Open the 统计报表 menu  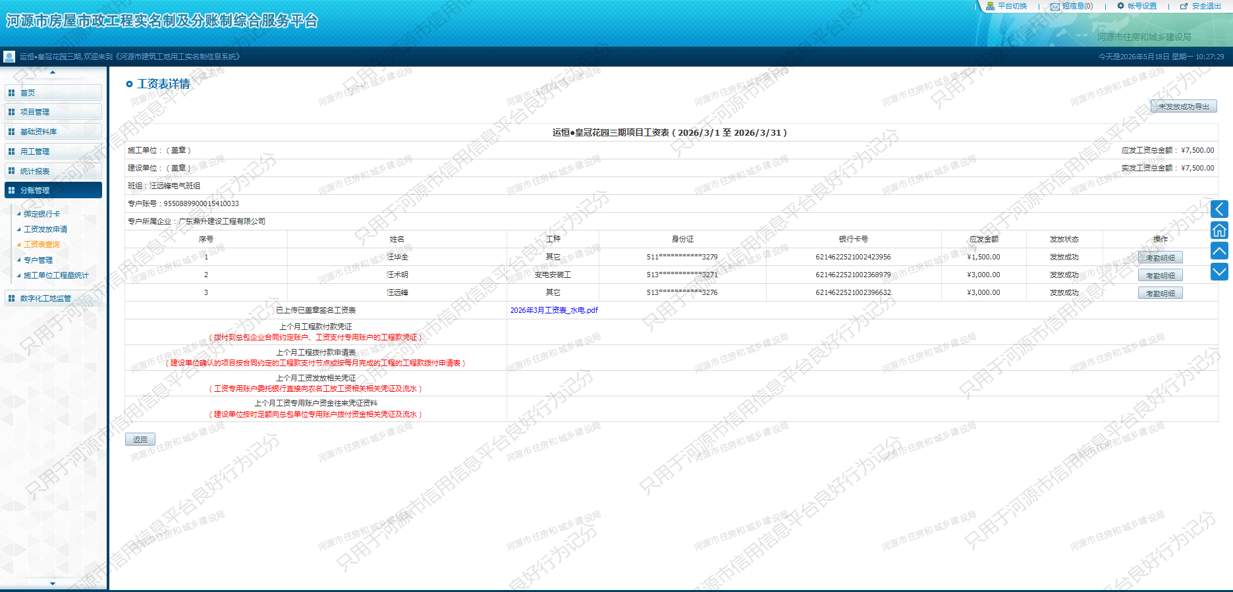(x=53, y=171)
